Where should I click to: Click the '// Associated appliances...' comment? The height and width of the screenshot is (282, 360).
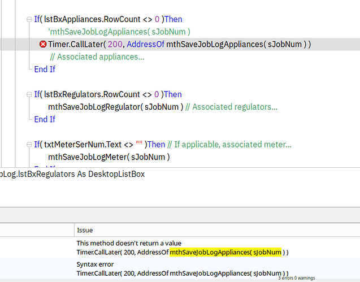pos(97,57)
